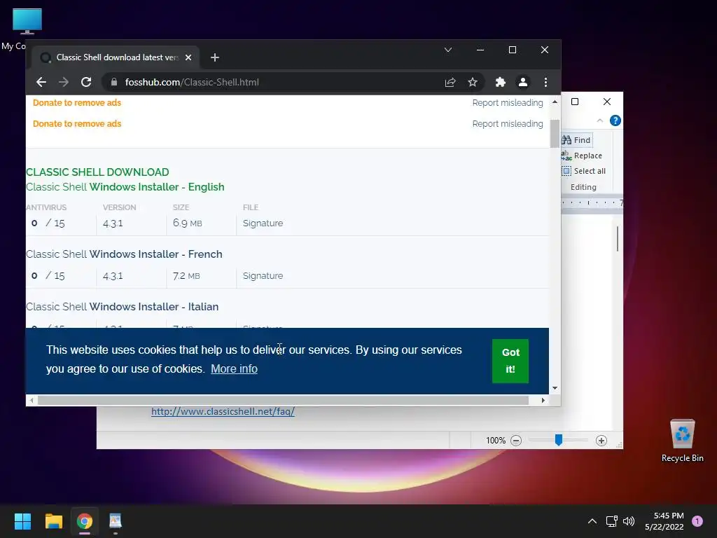Click the WordPad zoom slider handle
The width and height of the screenshot is (717, 538).
558,440
